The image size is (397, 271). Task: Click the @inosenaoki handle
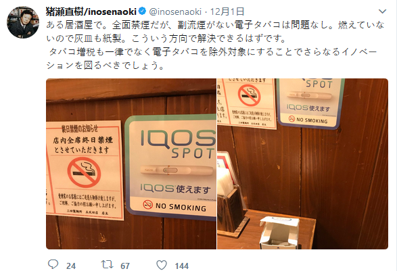175,11
